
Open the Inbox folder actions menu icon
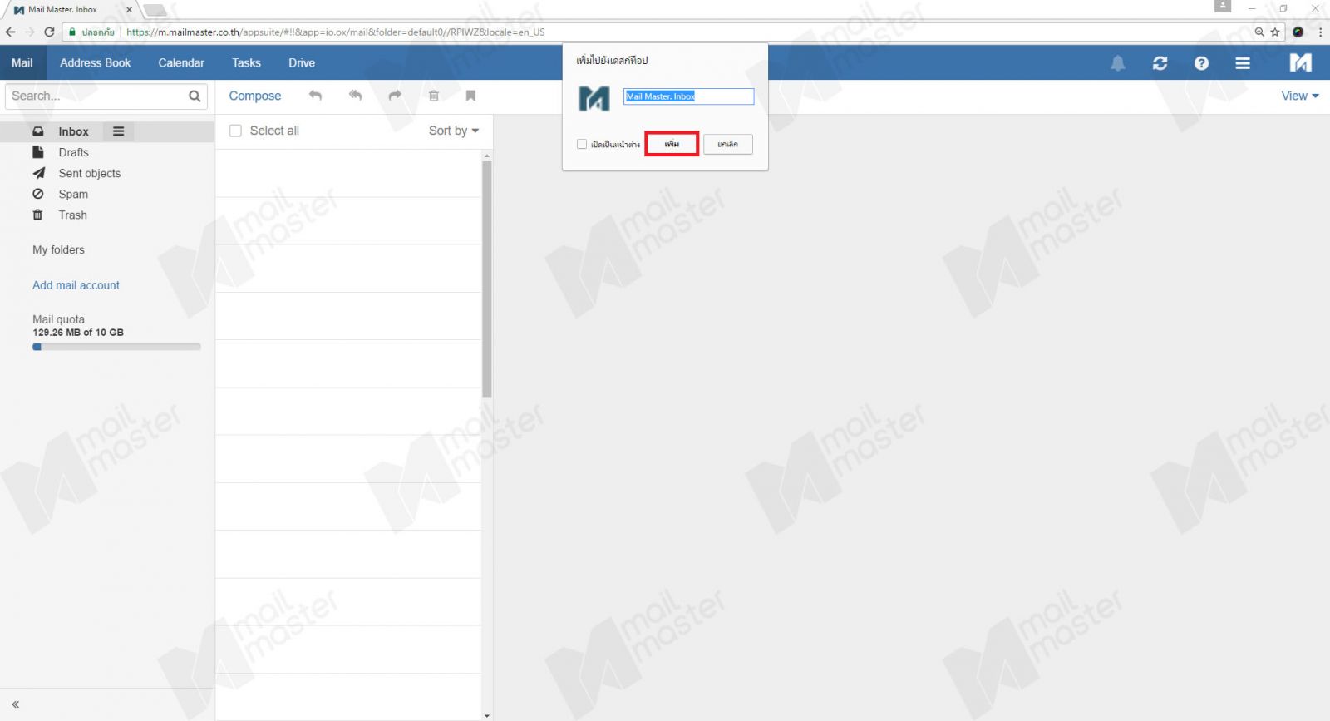(119, 131)
